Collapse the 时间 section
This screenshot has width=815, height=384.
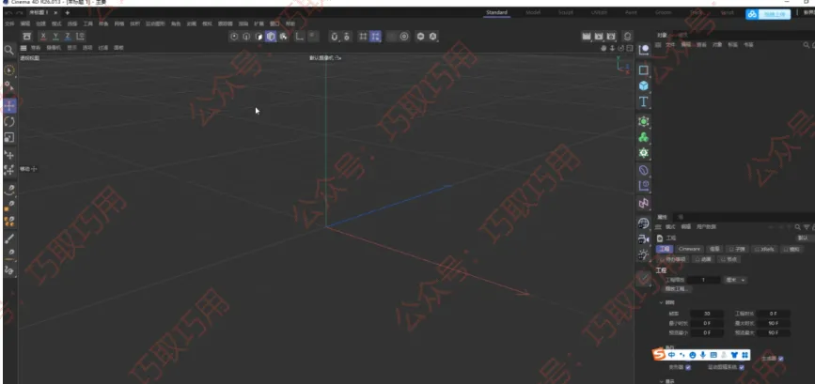[661, 302]
